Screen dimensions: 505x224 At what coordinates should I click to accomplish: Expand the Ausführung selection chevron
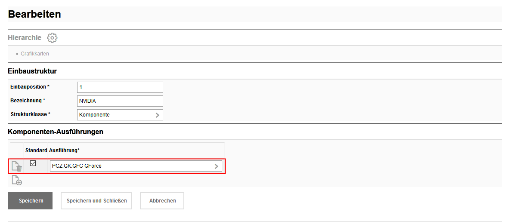click(216, 166)
